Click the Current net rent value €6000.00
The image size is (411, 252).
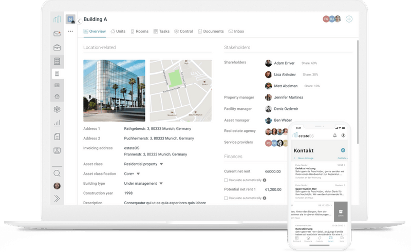tap(273, 171)
